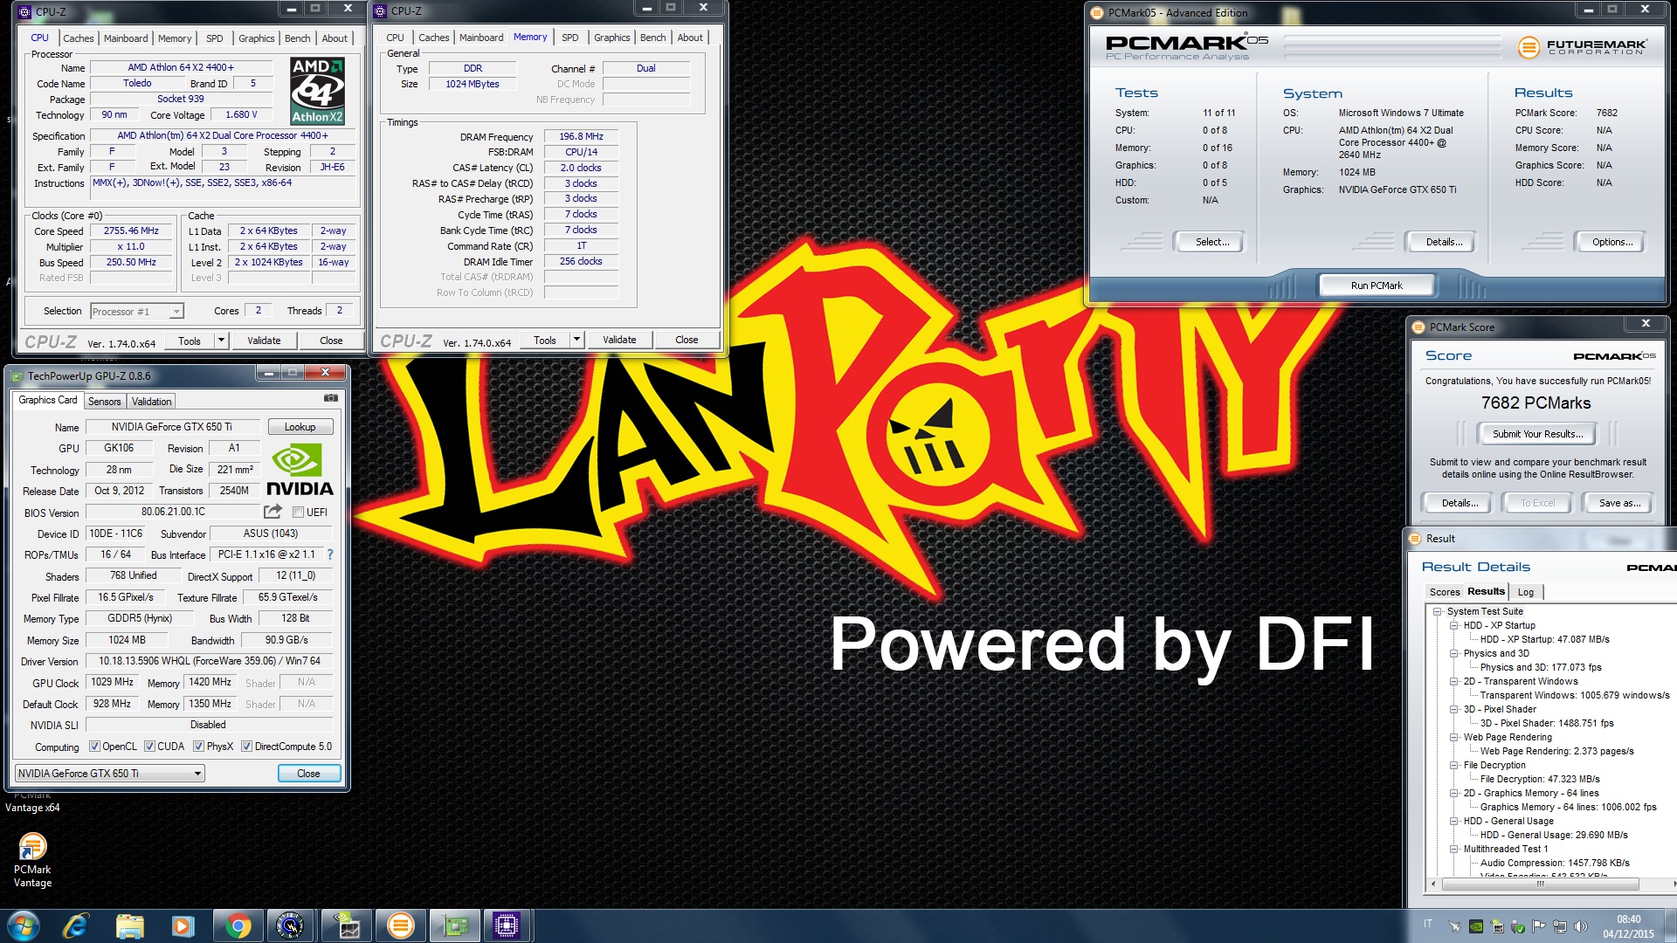Launch Internet Explorer from the taskbar

click(x=76, y=926)
